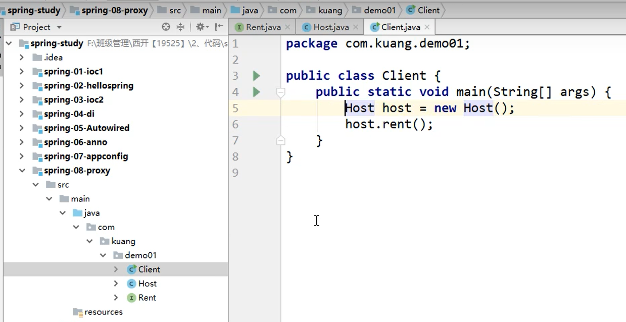Click on 'host.rent();' code line
This screenshot has width=626, height=322.
(x=389, y=124)
